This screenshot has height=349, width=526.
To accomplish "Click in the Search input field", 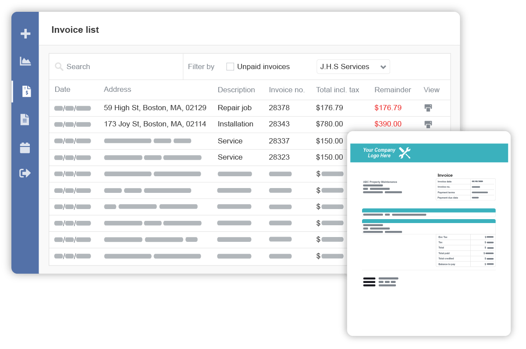I will click(118, 67).
